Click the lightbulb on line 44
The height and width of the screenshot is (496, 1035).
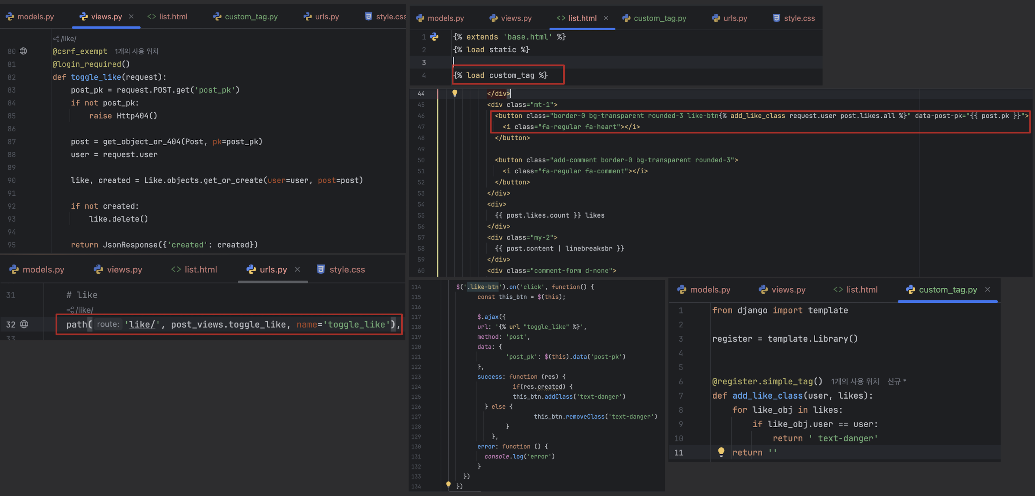coord(455,93)
